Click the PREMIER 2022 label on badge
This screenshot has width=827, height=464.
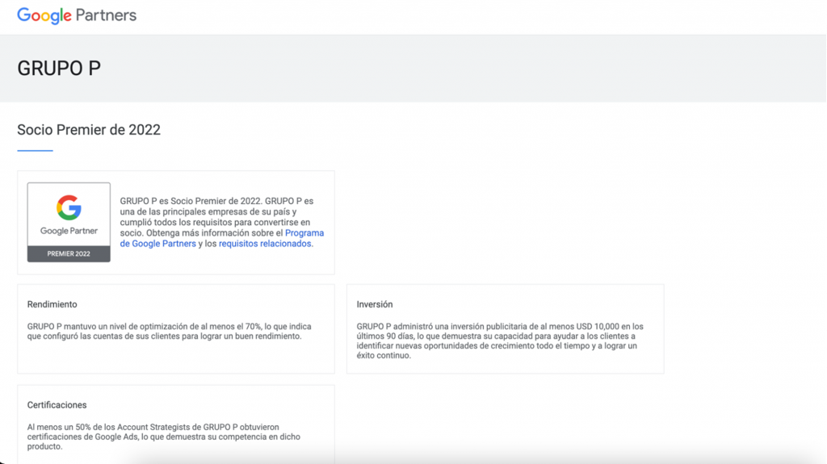69,253
